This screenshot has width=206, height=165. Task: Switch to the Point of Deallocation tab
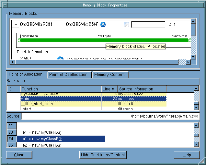pos(68,75)
